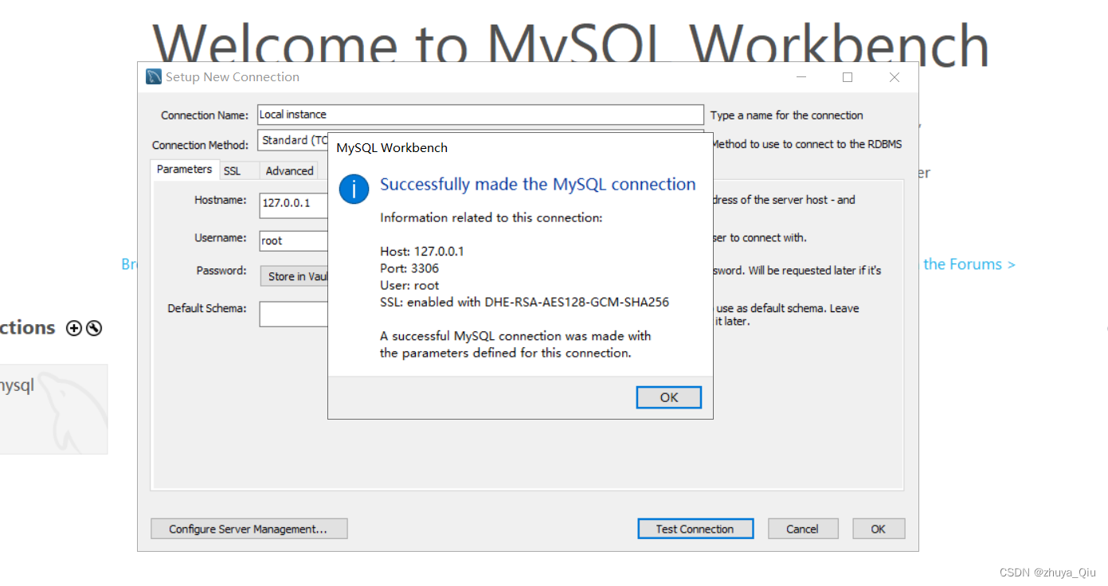
Task: Focus the Connection Name field
Action: pos(480,115)
